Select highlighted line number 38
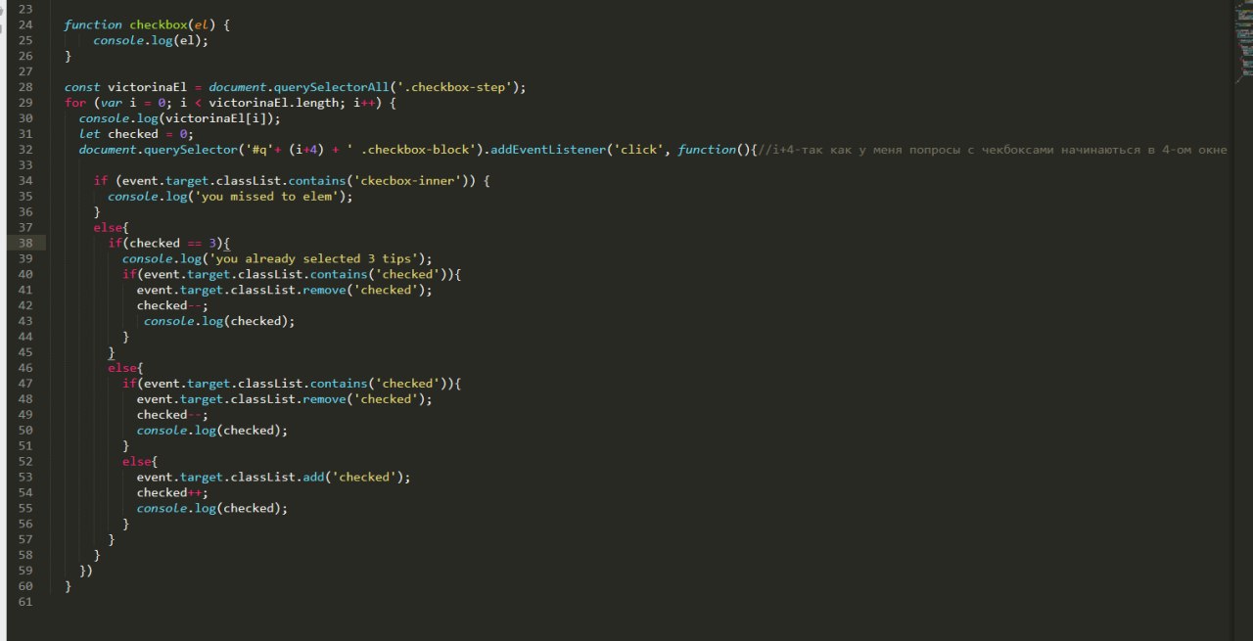1253x641 pixels. [25, 243]
